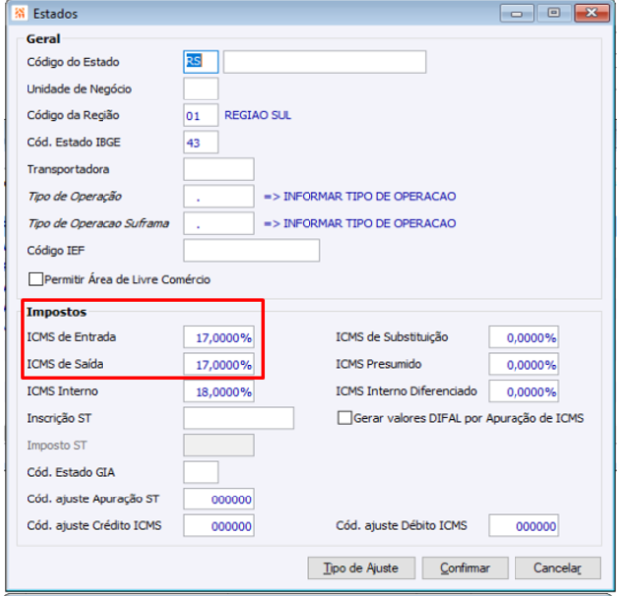Click the 'Unidade de Negócio' label
This screenshot has height=596, width=618.
click(x=80, y=89)
